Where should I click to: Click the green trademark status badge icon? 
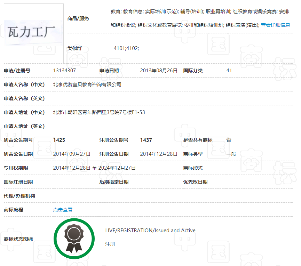pos(74,239)
